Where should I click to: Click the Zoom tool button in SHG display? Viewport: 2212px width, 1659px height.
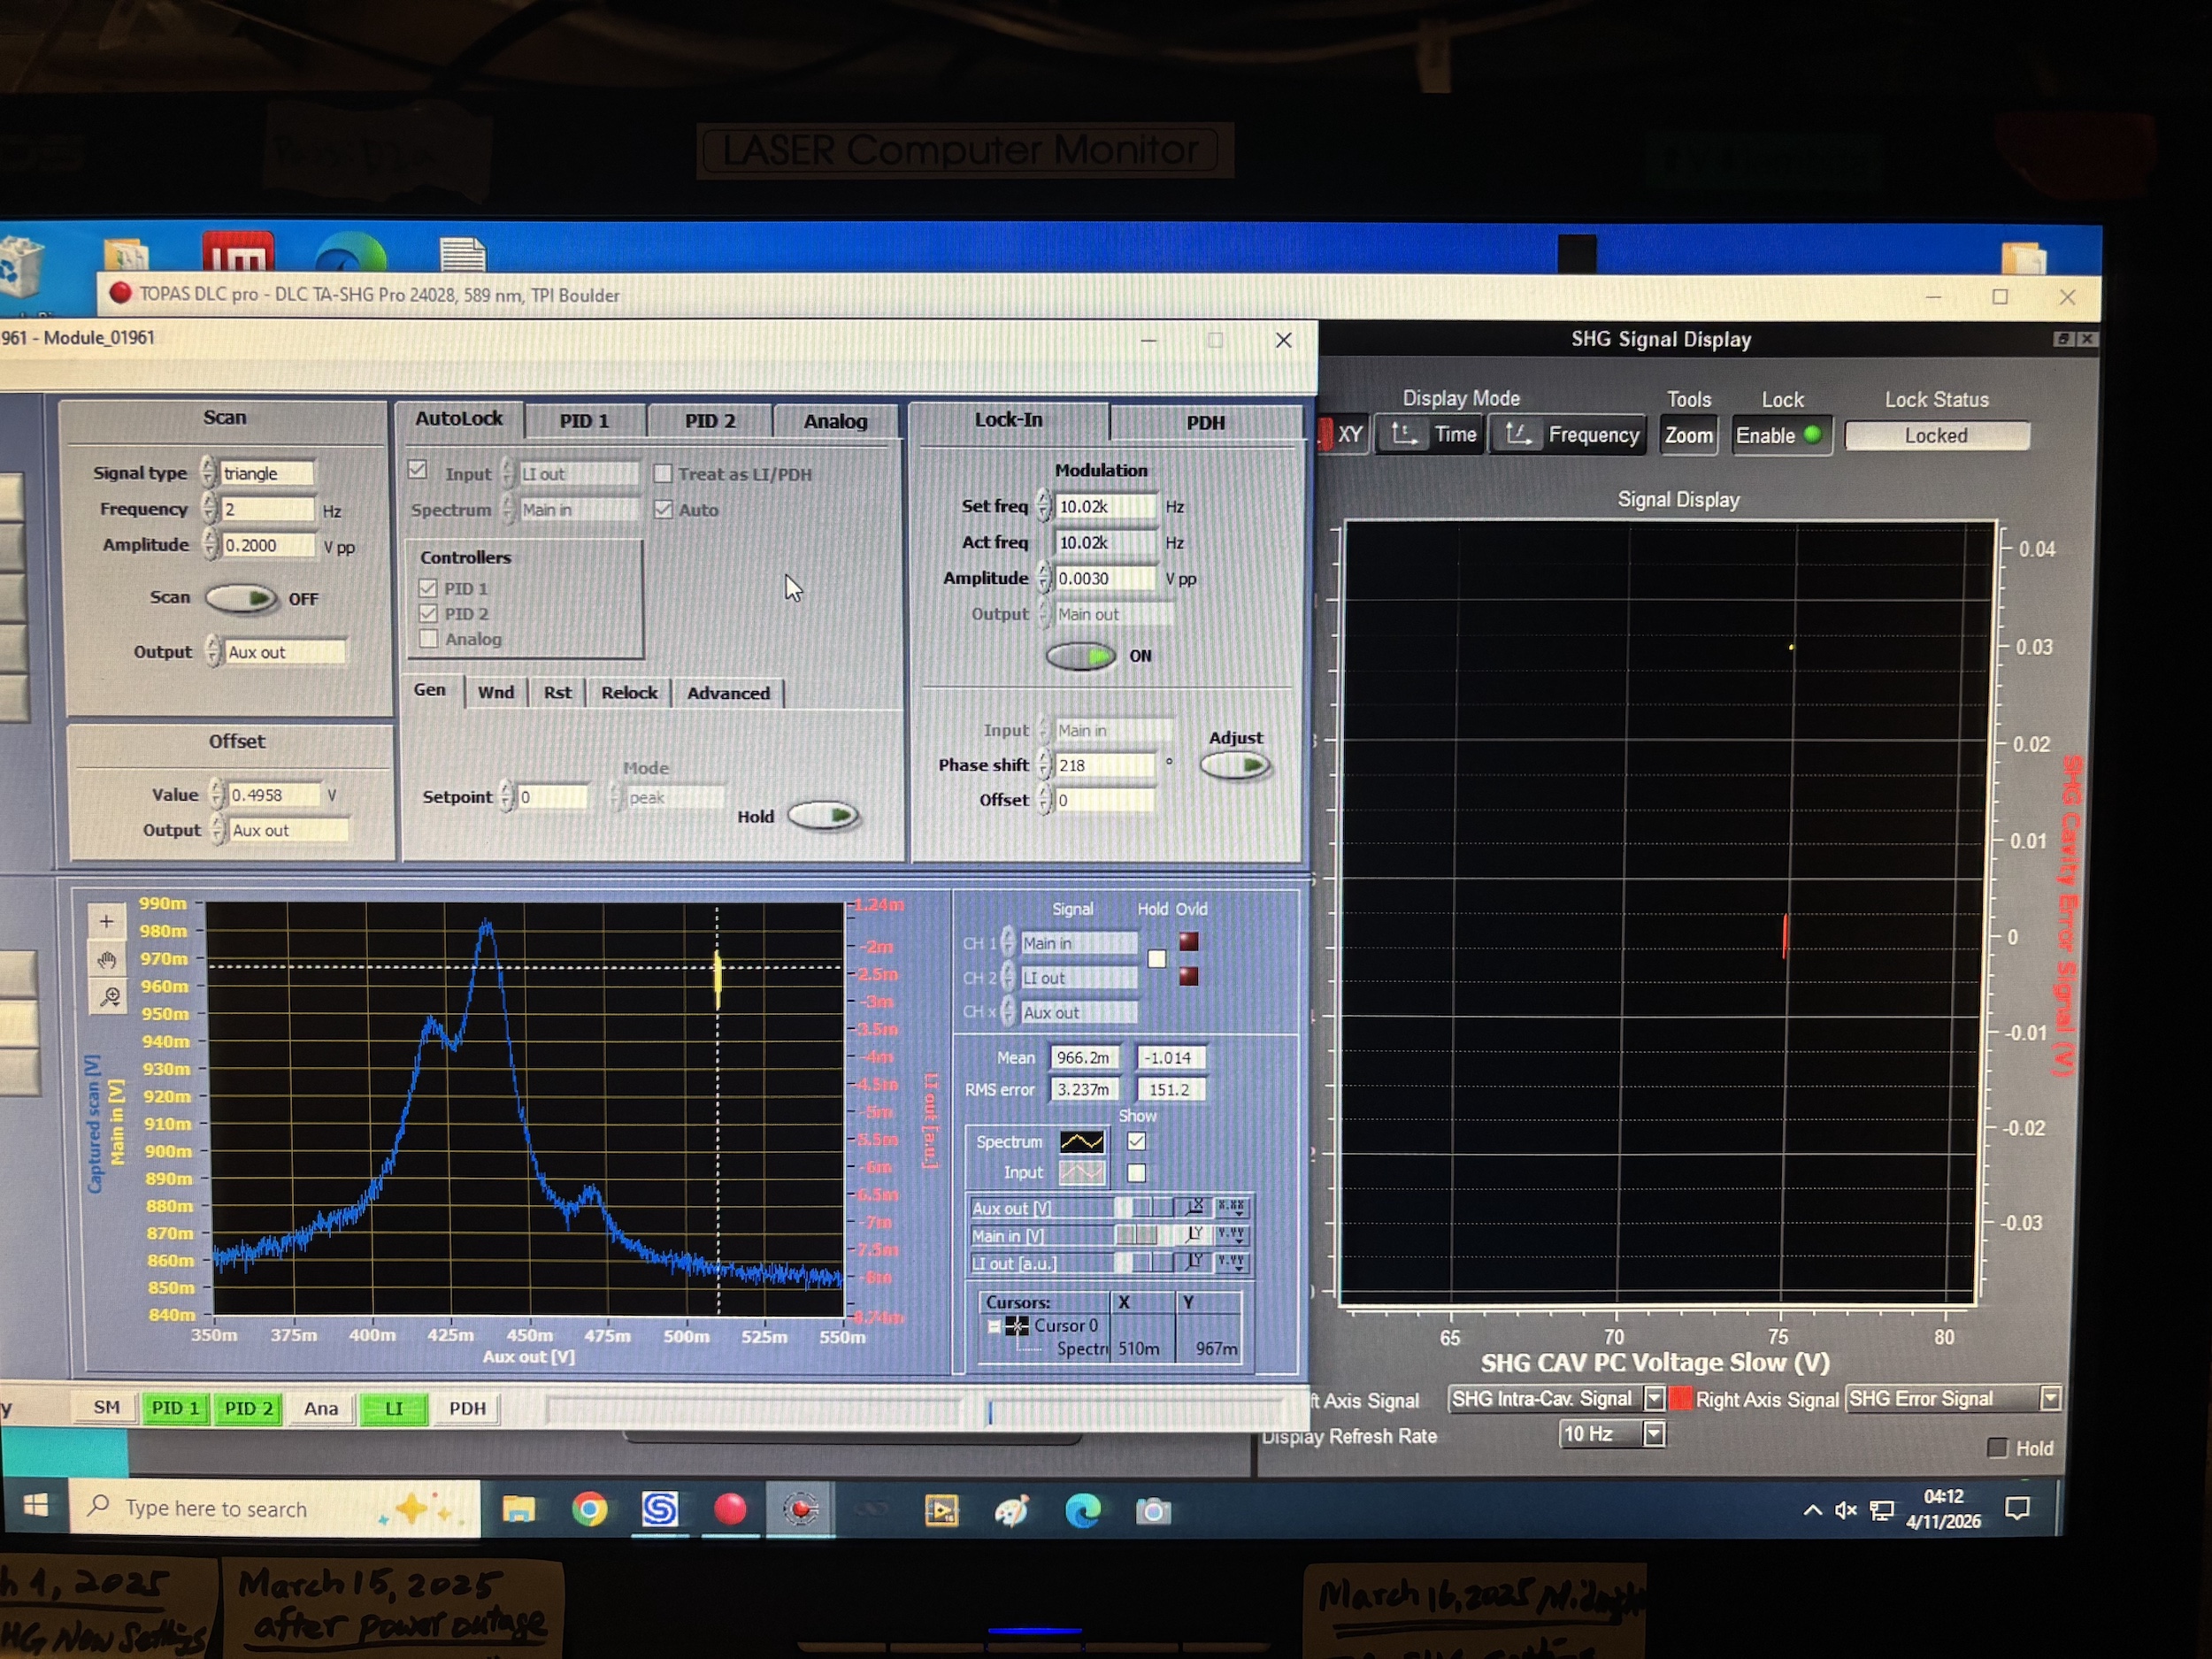coord(1688,436)
